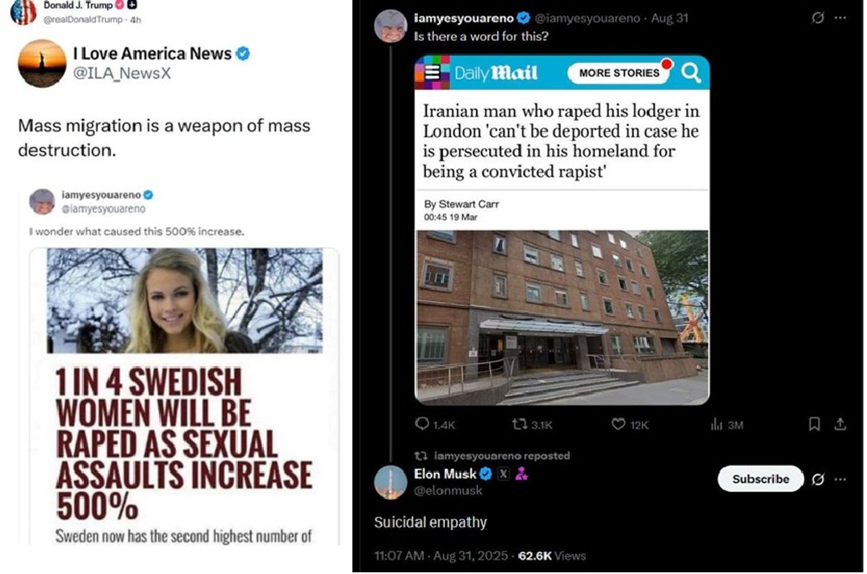
Task: Click the share upload icon on the post
Action: click(x=840, y=424)
